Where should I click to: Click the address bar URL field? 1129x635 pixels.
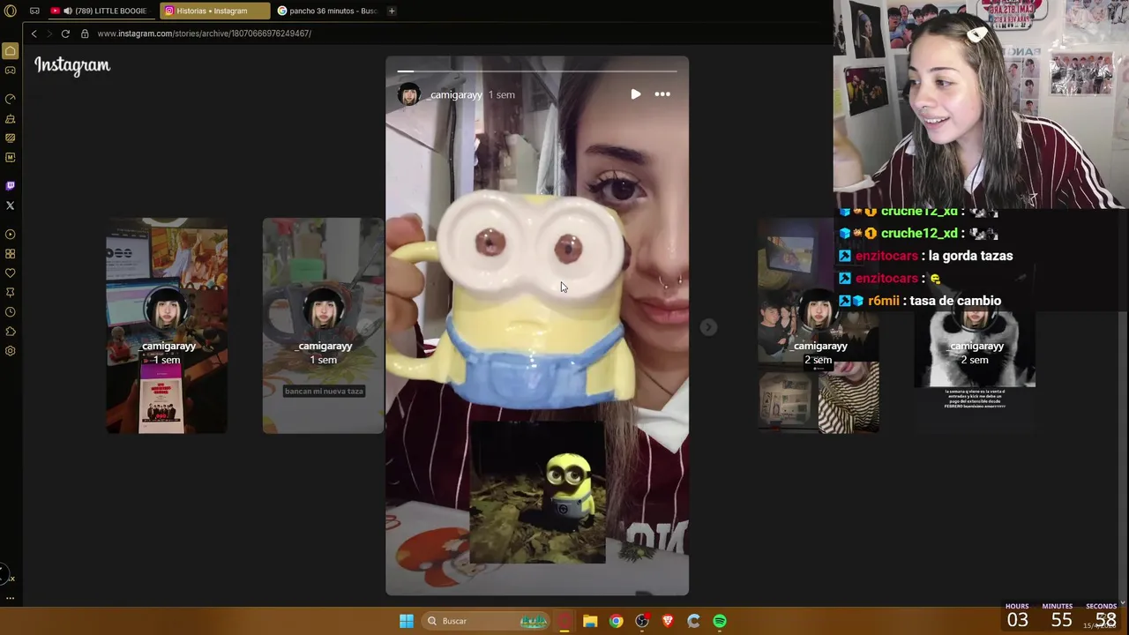(204, 34)
